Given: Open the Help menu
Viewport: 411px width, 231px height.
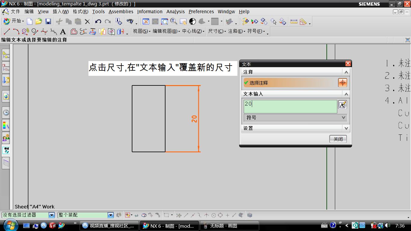Looking at the screenshot, I should [244, 11].
